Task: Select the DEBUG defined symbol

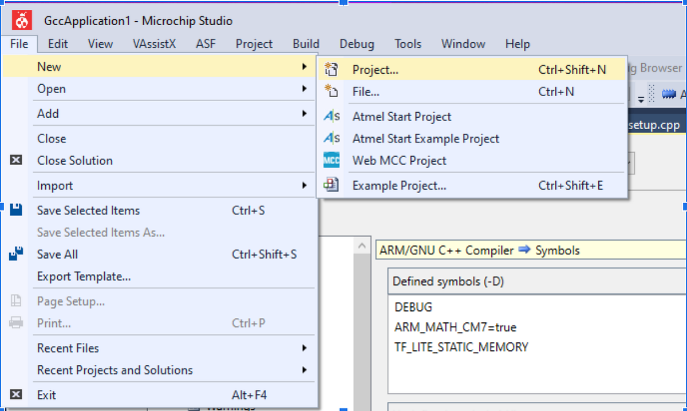Action: point(413,308)
